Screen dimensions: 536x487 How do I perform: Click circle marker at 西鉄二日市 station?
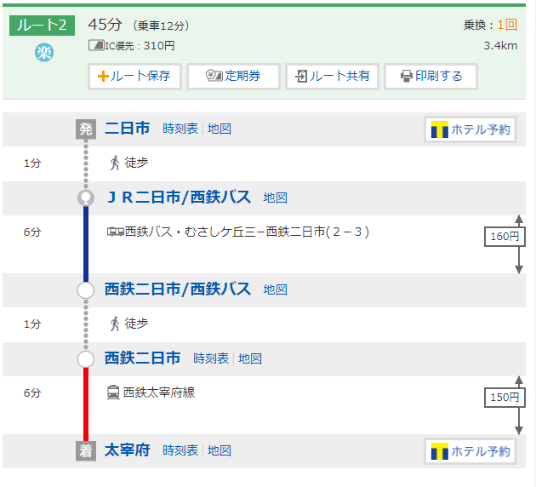coord(86,359)
